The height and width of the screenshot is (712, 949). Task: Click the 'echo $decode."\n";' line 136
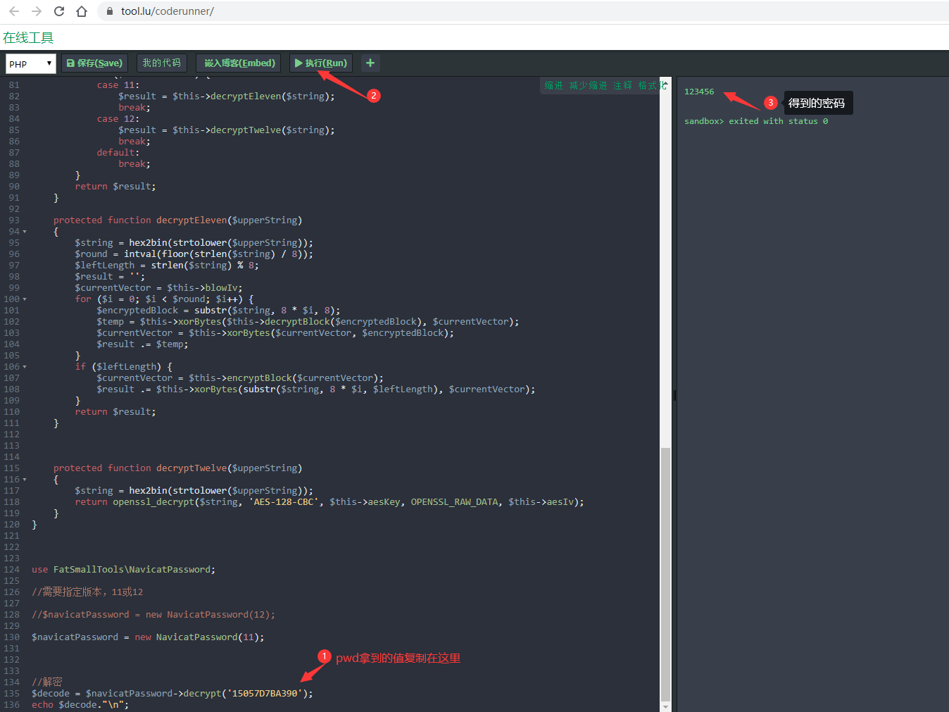pyautogui.click(x=80, y=705)
